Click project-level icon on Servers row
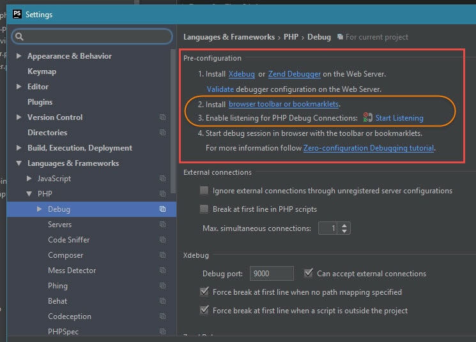 point(163,224)
